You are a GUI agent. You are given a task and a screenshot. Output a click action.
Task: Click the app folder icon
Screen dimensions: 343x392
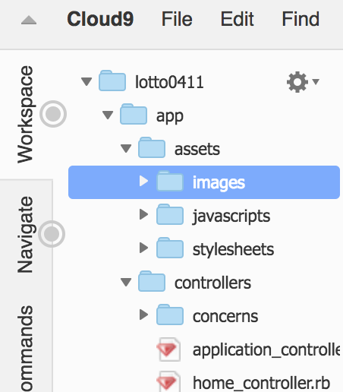point(134,114)
